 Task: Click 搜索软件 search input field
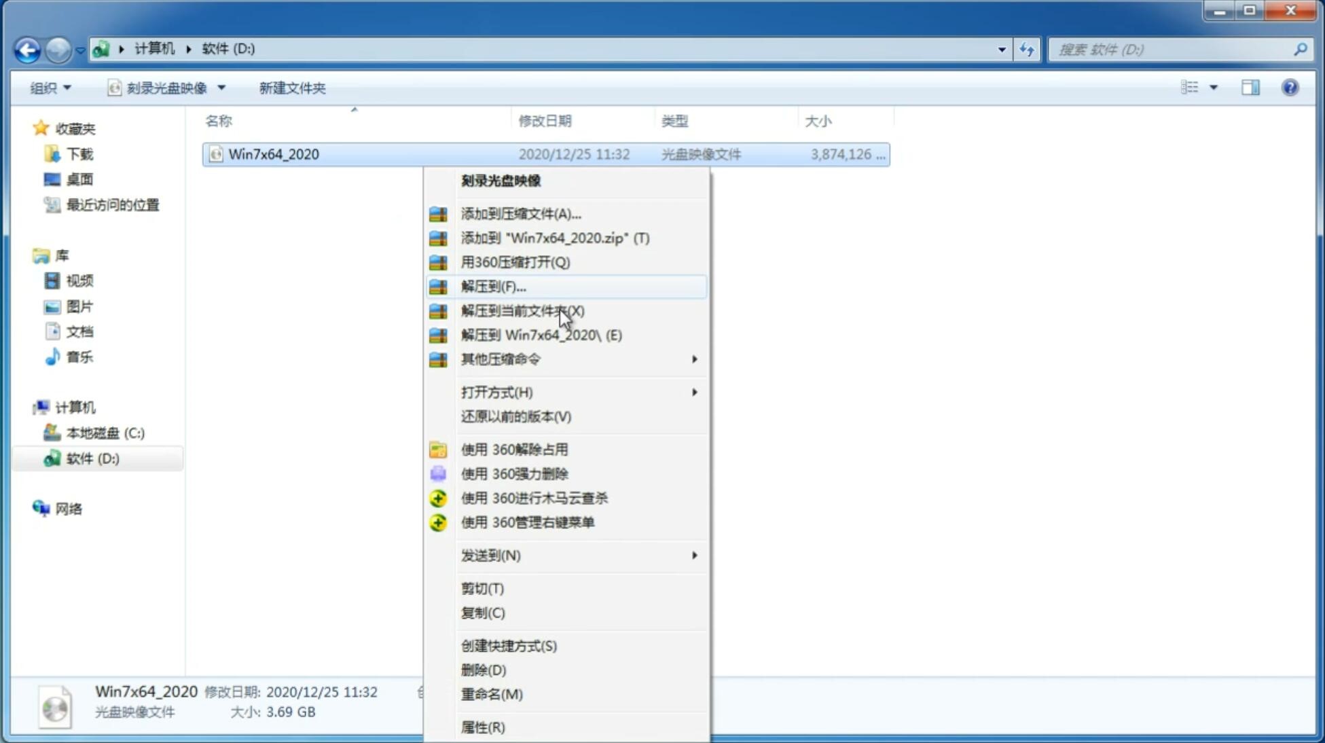(x=1174, y=49)
